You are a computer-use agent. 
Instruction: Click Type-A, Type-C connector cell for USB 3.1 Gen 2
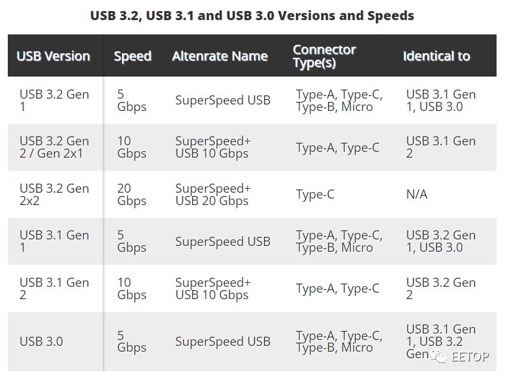[x=338, y=289]
